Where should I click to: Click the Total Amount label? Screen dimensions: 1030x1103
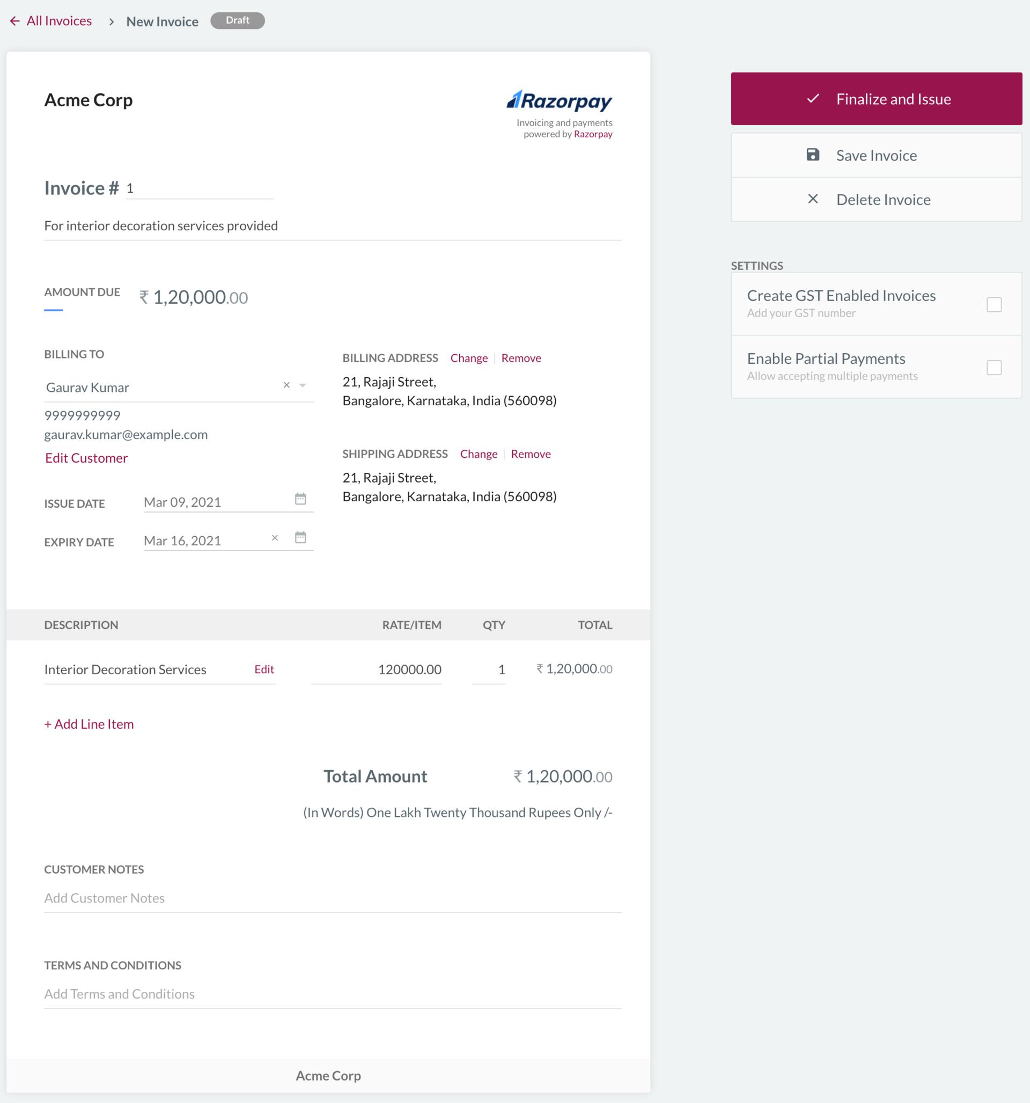[375, 776]
